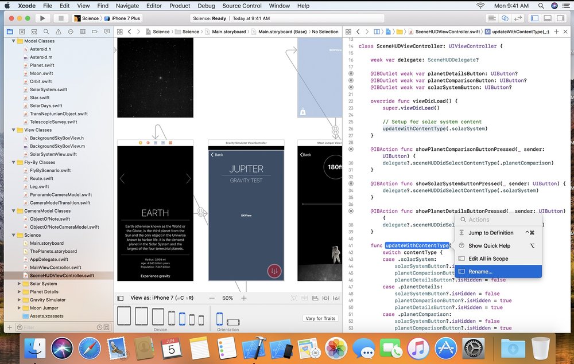Toggle source-controlled files filter
Image resolution: width=574 pixels, height=364 pixels.
(107, 327)
